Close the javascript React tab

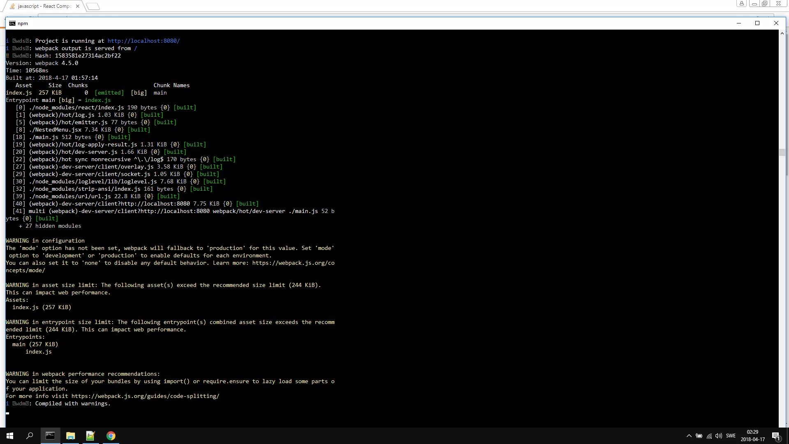(78, 6)
